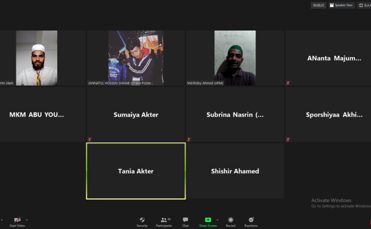
Task: Select the Sumaiya Akter participant tile
Action: tap(136, 114)
